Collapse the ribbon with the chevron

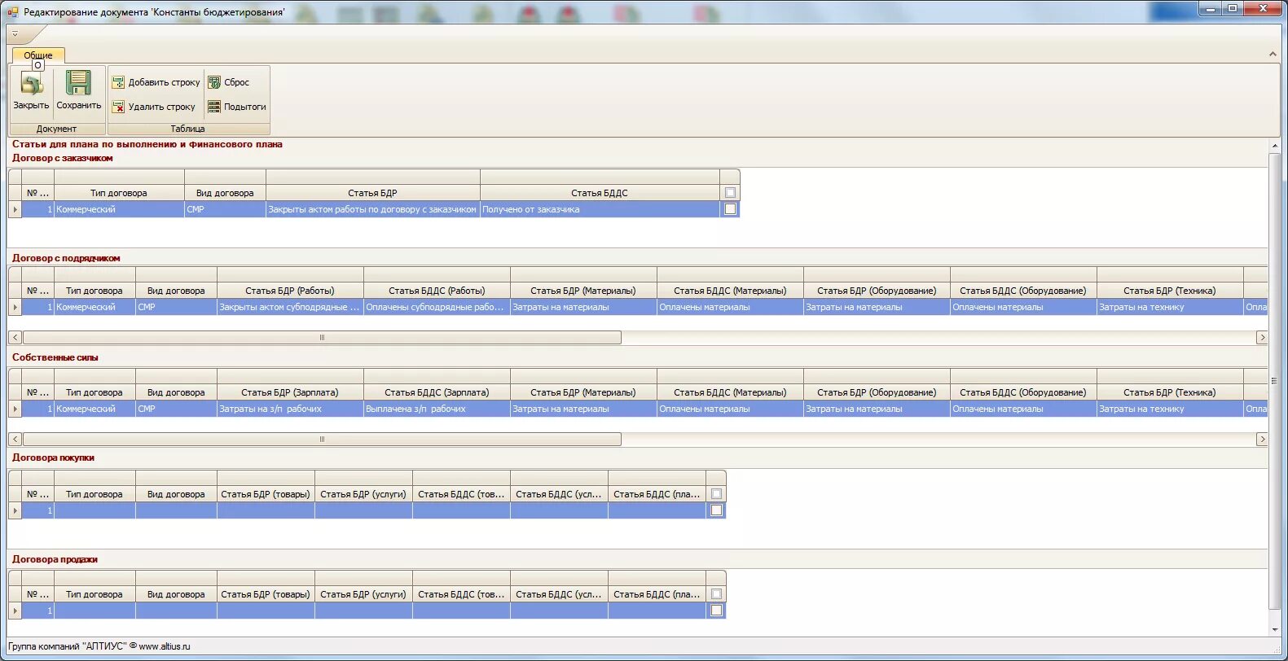pyautogui.click(x=1273, y=54)
